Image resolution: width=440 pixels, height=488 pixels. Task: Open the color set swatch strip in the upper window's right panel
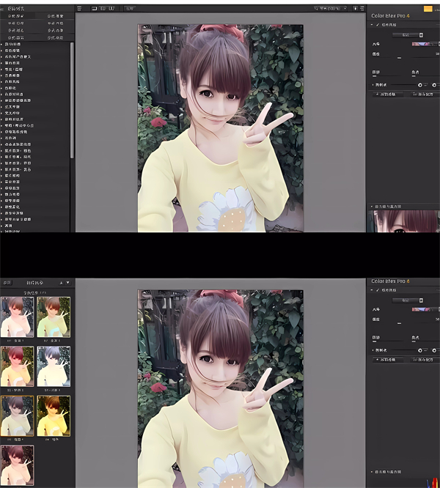(x=425, y=44)
